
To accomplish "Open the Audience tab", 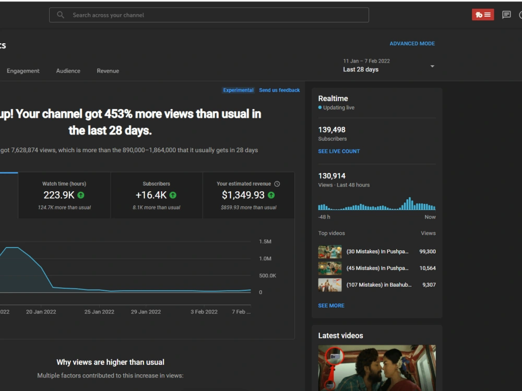I will pos(68,71).
